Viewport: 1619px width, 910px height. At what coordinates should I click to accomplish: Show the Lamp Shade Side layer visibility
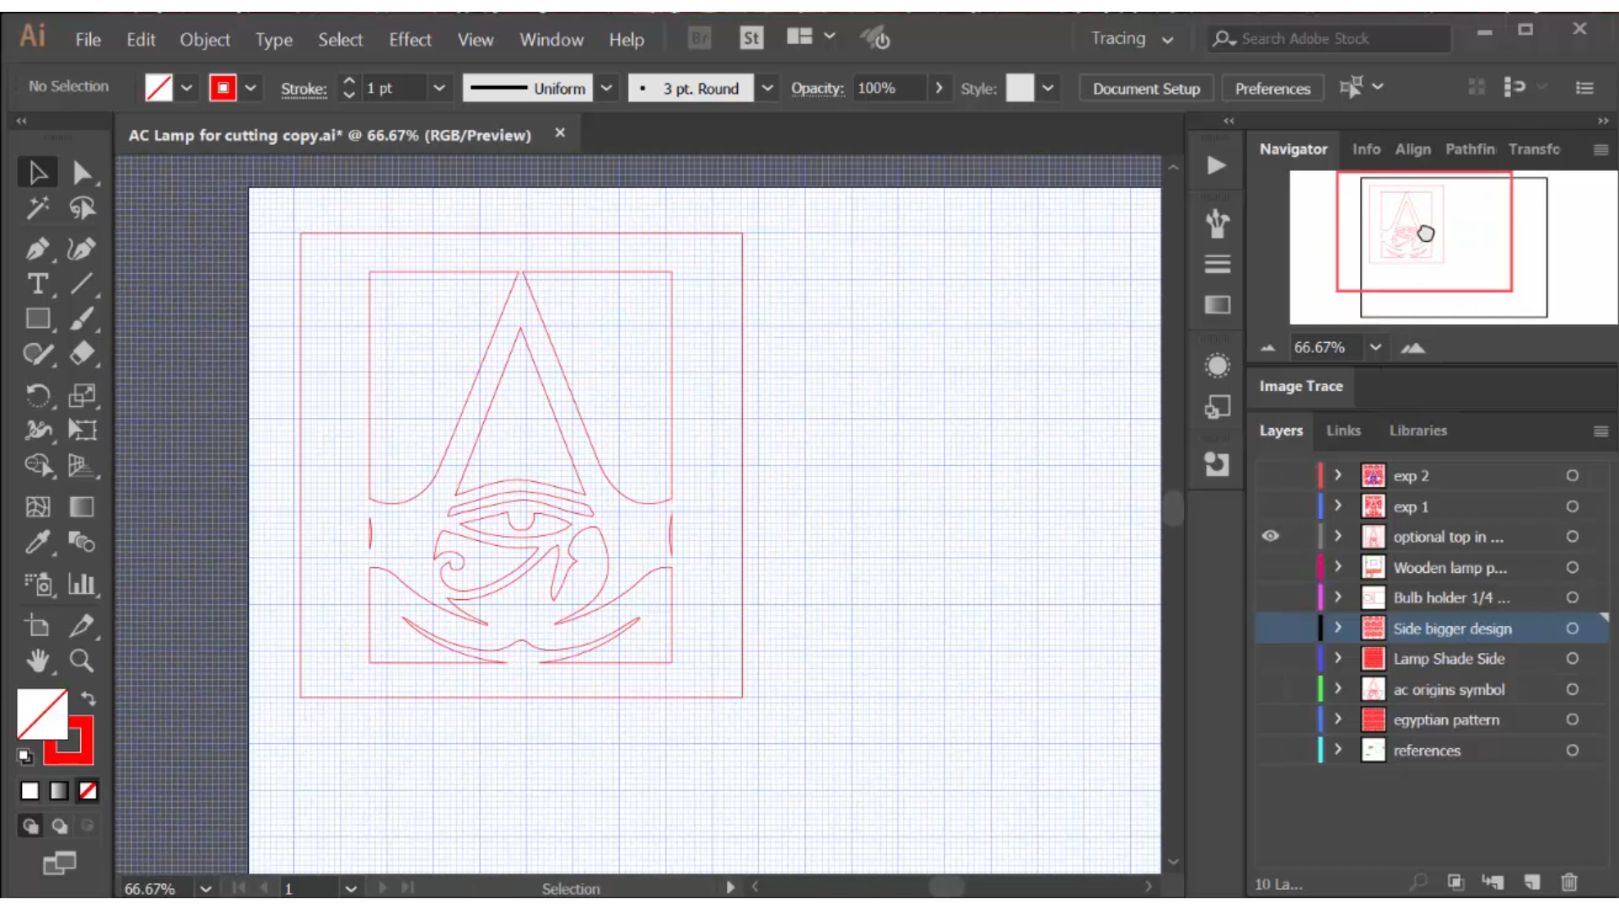[1270, 659]
